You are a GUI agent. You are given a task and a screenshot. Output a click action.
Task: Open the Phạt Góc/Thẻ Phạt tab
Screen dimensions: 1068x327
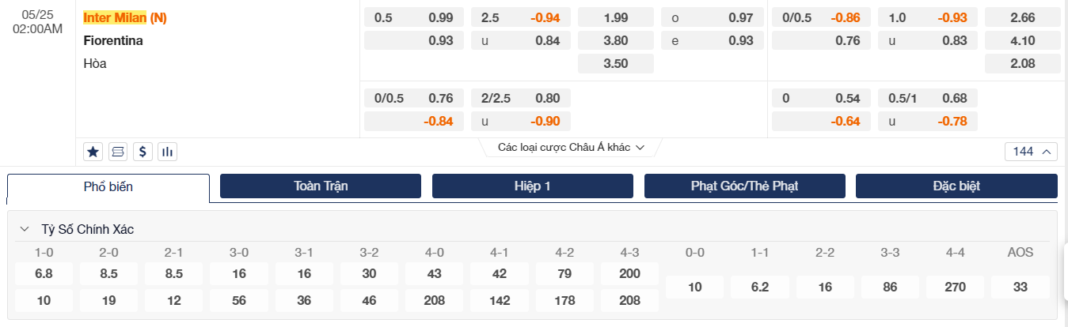click(x=744, y=186)
